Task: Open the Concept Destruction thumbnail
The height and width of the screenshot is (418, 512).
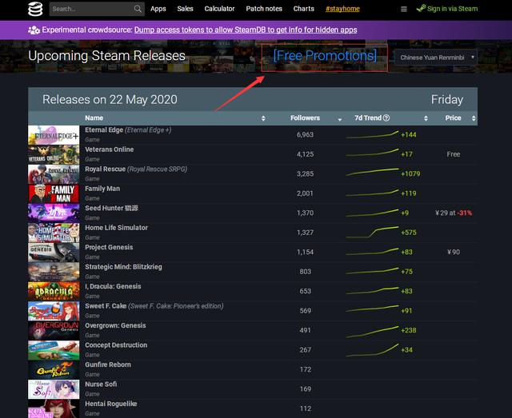Action: click(54, 350)
